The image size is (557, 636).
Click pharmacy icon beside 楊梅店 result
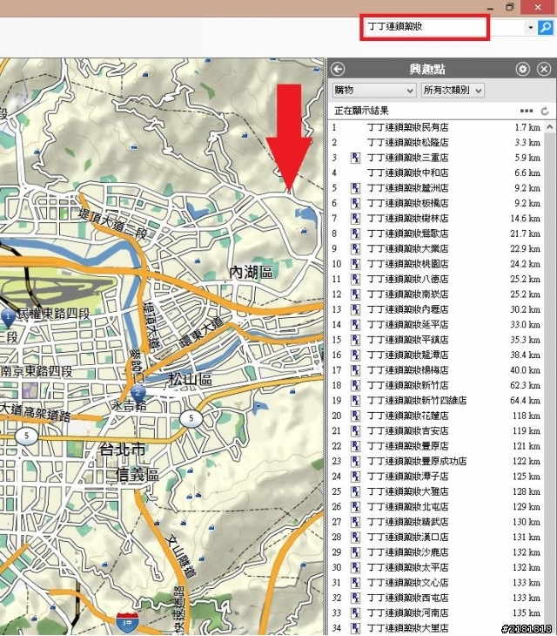(355, 370)
